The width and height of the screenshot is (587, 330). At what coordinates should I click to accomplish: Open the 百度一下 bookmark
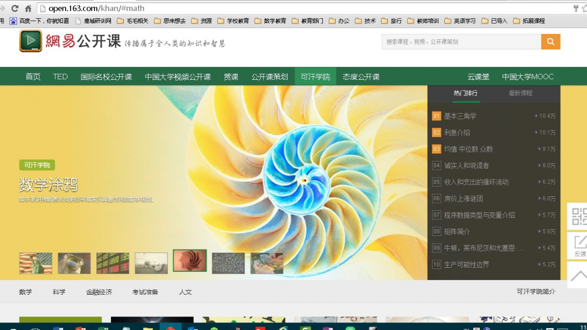(x=40, y=21)
